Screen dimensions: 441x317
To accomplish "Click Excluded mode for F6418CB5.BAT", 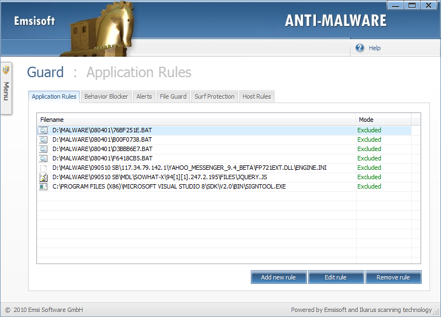I will (x=369, y=158).
